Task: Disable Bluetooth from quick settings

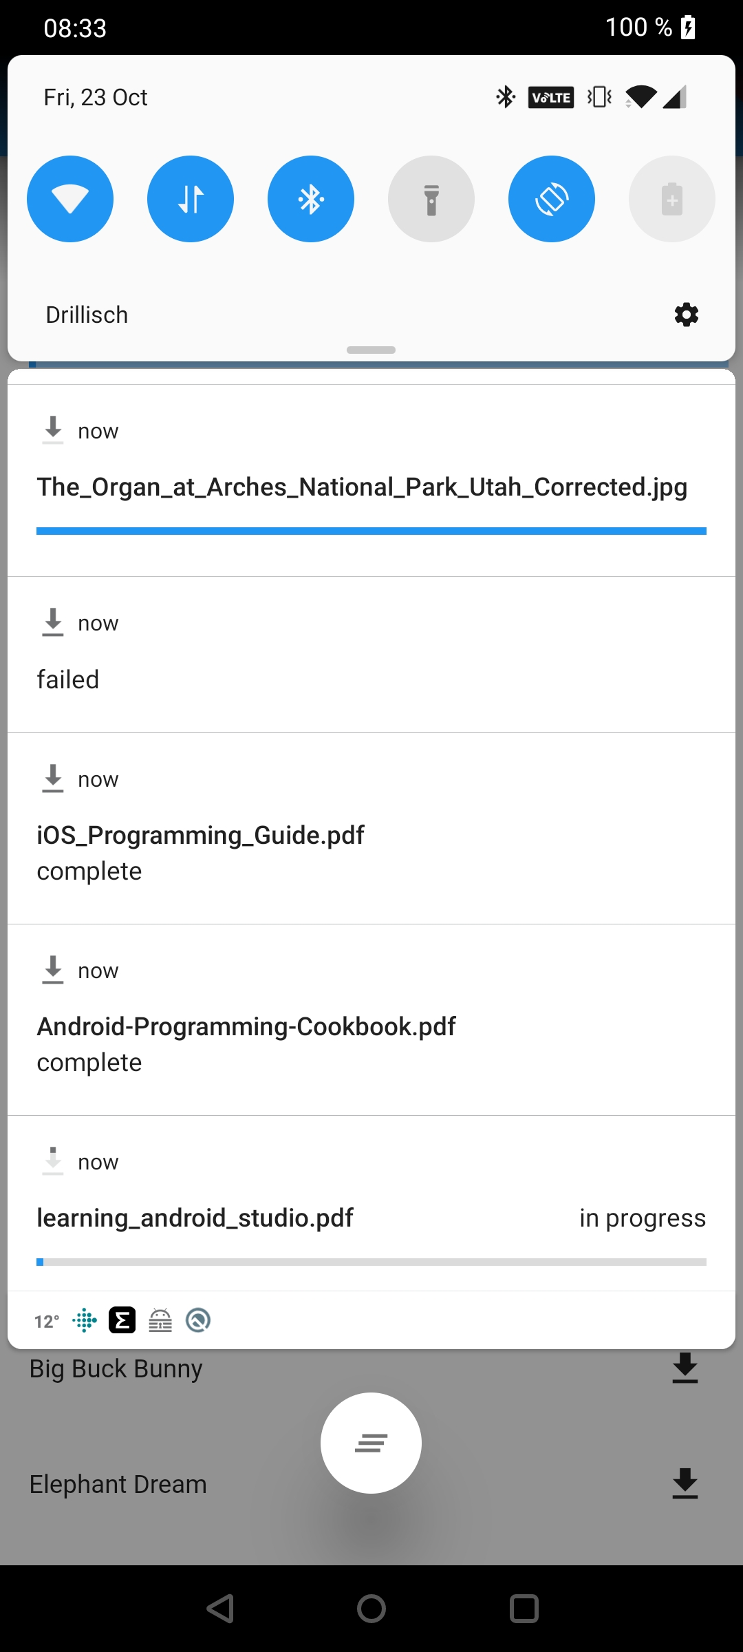Action: tap(310, 198)
